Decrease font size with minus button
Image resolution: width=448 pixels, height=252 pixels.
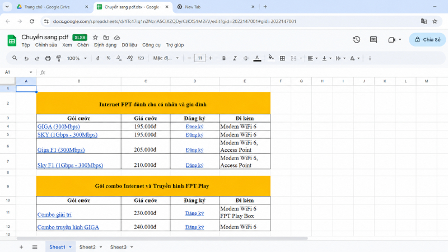point(189,58)
